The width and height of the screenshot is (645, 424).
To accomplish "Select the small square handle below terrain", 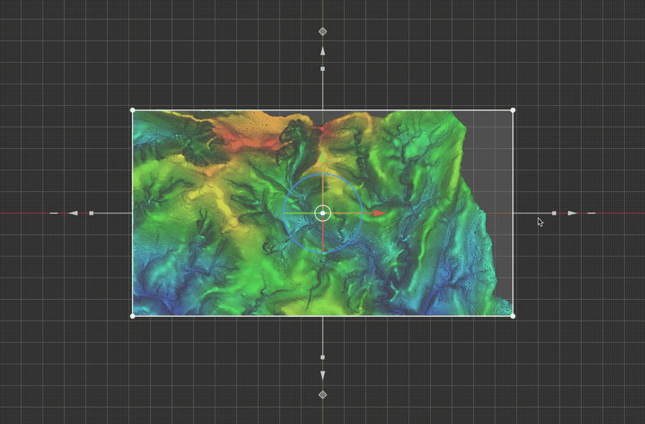I will (322, 356).
